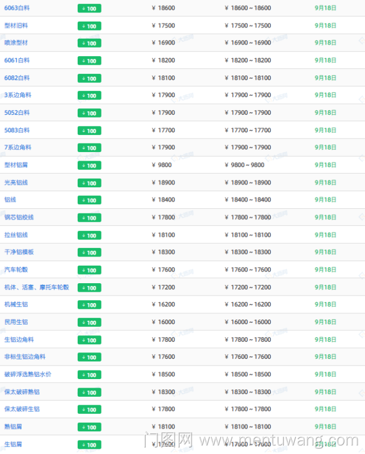
Task: Select the 光亮铝线 link
Action: 16,183
